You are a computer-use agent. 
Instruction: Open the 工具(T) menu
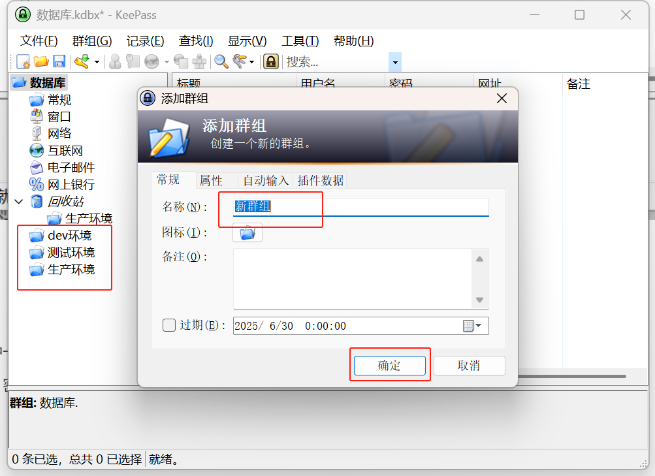(x=300, y=41)
